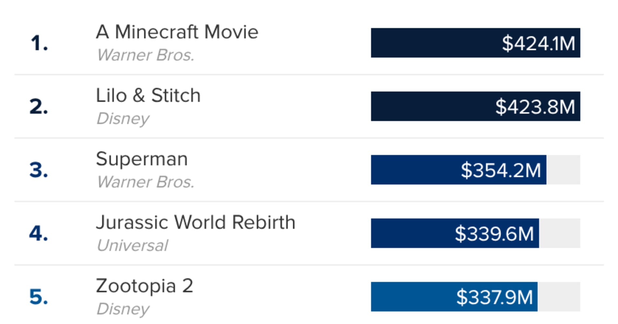The height and width of the screenshot is (324, 618).
Task: Click the rank number 5
Action: click(x=39, y=297)
